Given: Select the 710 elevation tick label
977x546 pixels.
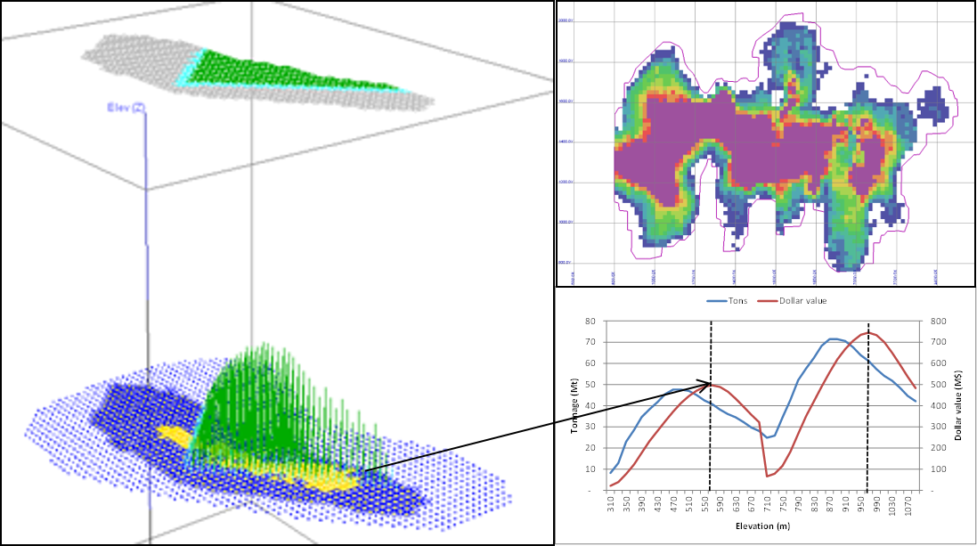Looking at the screenshot, I should (x=767, y=505).
